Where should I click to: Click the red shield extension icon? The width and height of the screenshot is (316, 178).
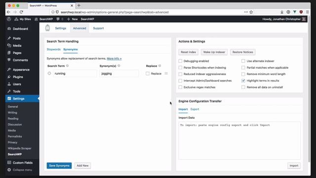[x=301, y=12]
